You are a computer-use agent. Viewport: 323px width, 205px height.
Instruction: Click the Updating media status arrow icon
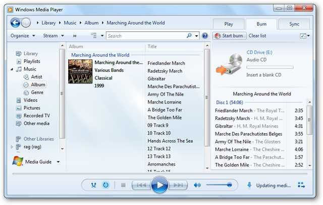tap(249, 185)
